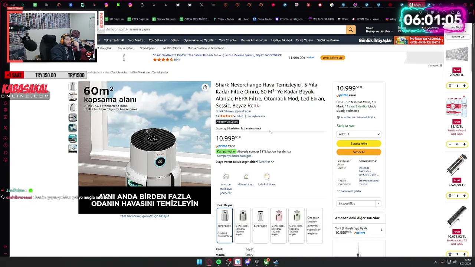
Task: Increase quantity of the 83,12 TL water item
Action: click(x=464, y=144)
